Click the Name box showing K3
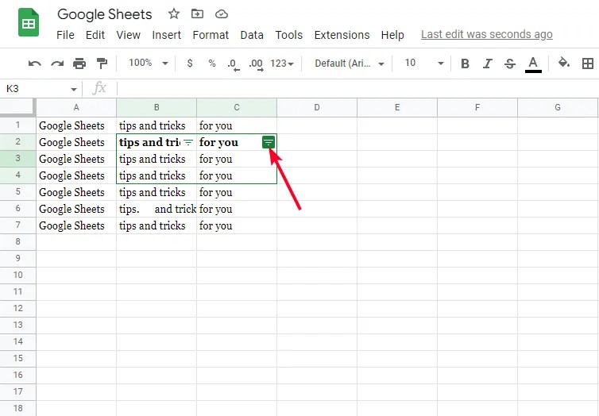The height and width of the screenshot is (416, 599). coord(37,89)
